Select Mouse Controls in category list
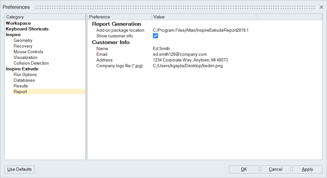 click(x=28, y=52)
